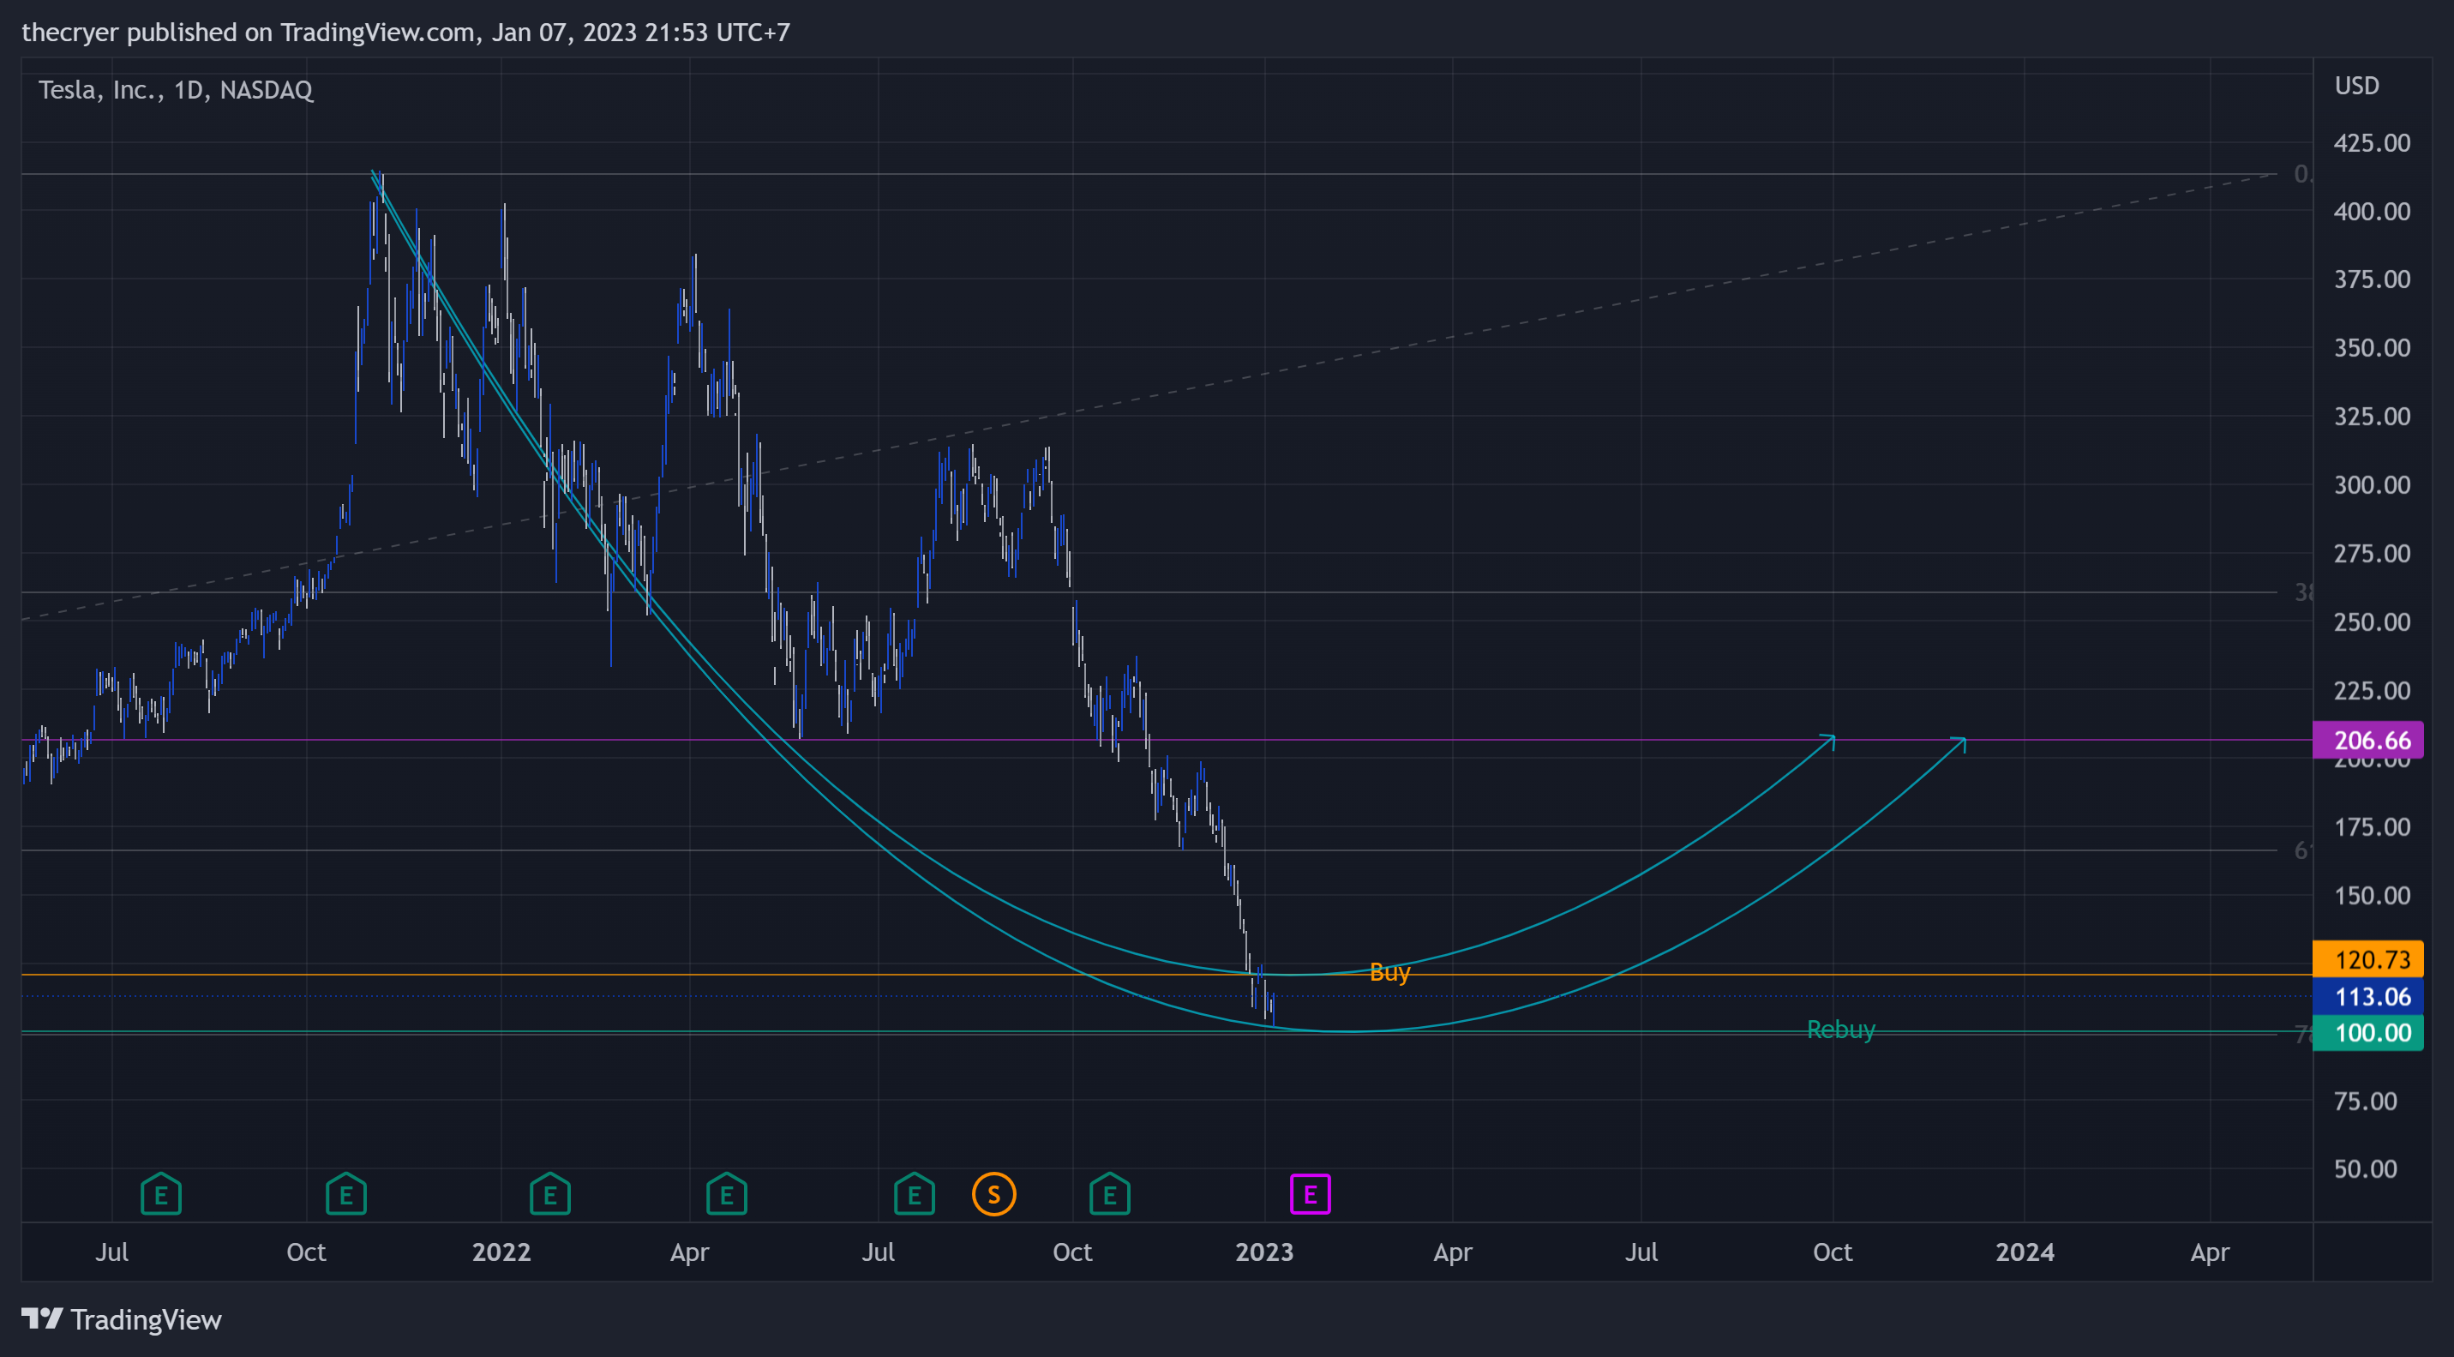This screenshot has height=1357, width=2454.
Task: Click the 50.00 price axis label
Action: pos(2365,1168)
